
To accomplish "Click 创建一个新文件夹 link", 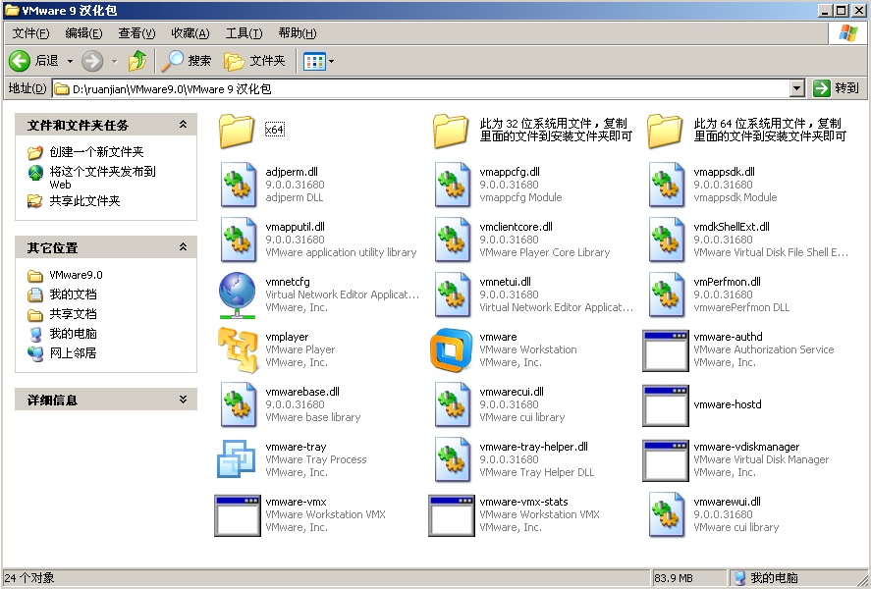I will (96, 151).
